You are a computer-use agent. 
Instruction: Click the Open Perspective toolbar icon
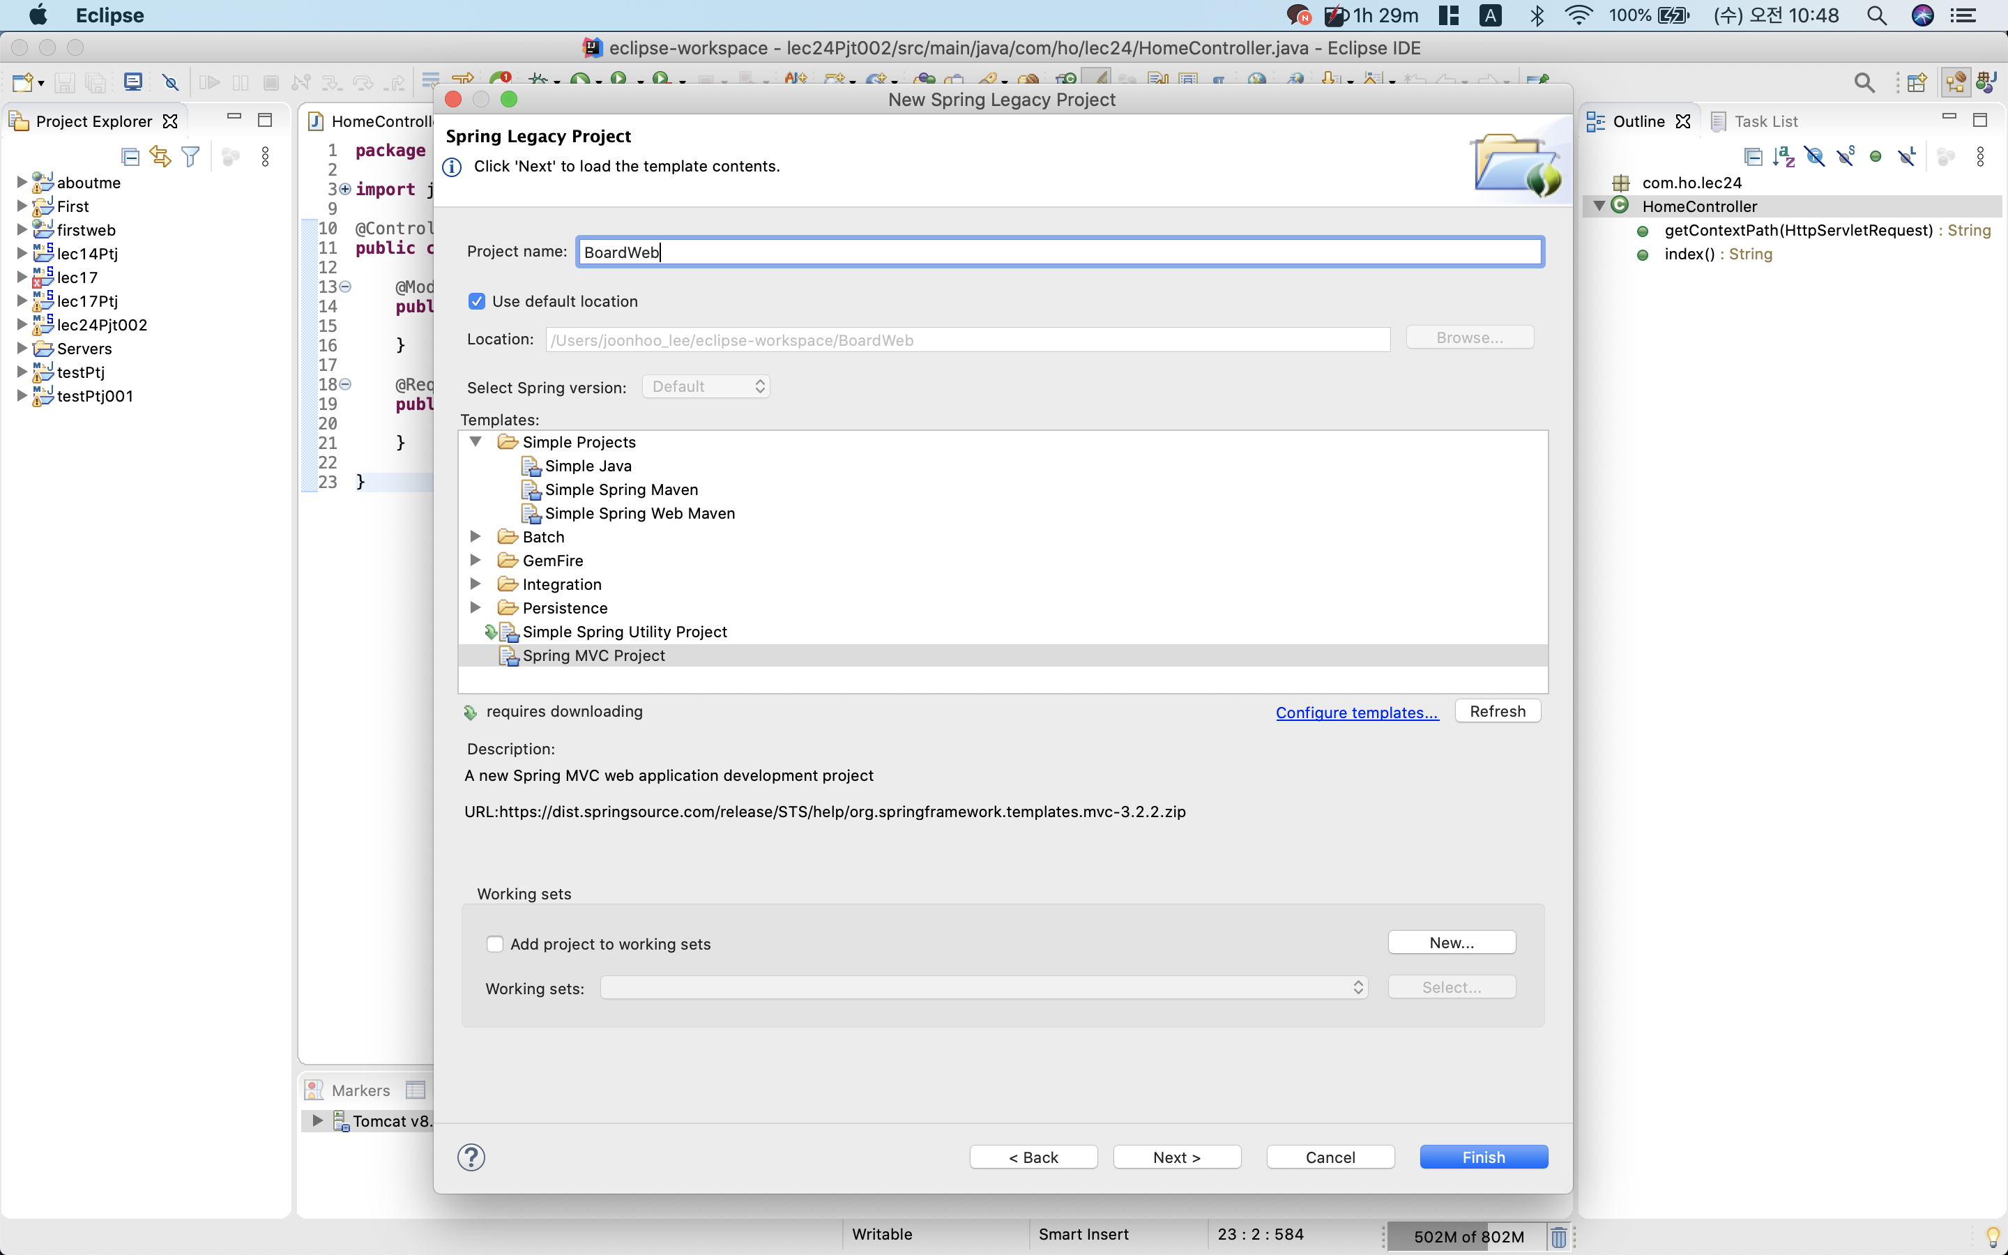1917,82
